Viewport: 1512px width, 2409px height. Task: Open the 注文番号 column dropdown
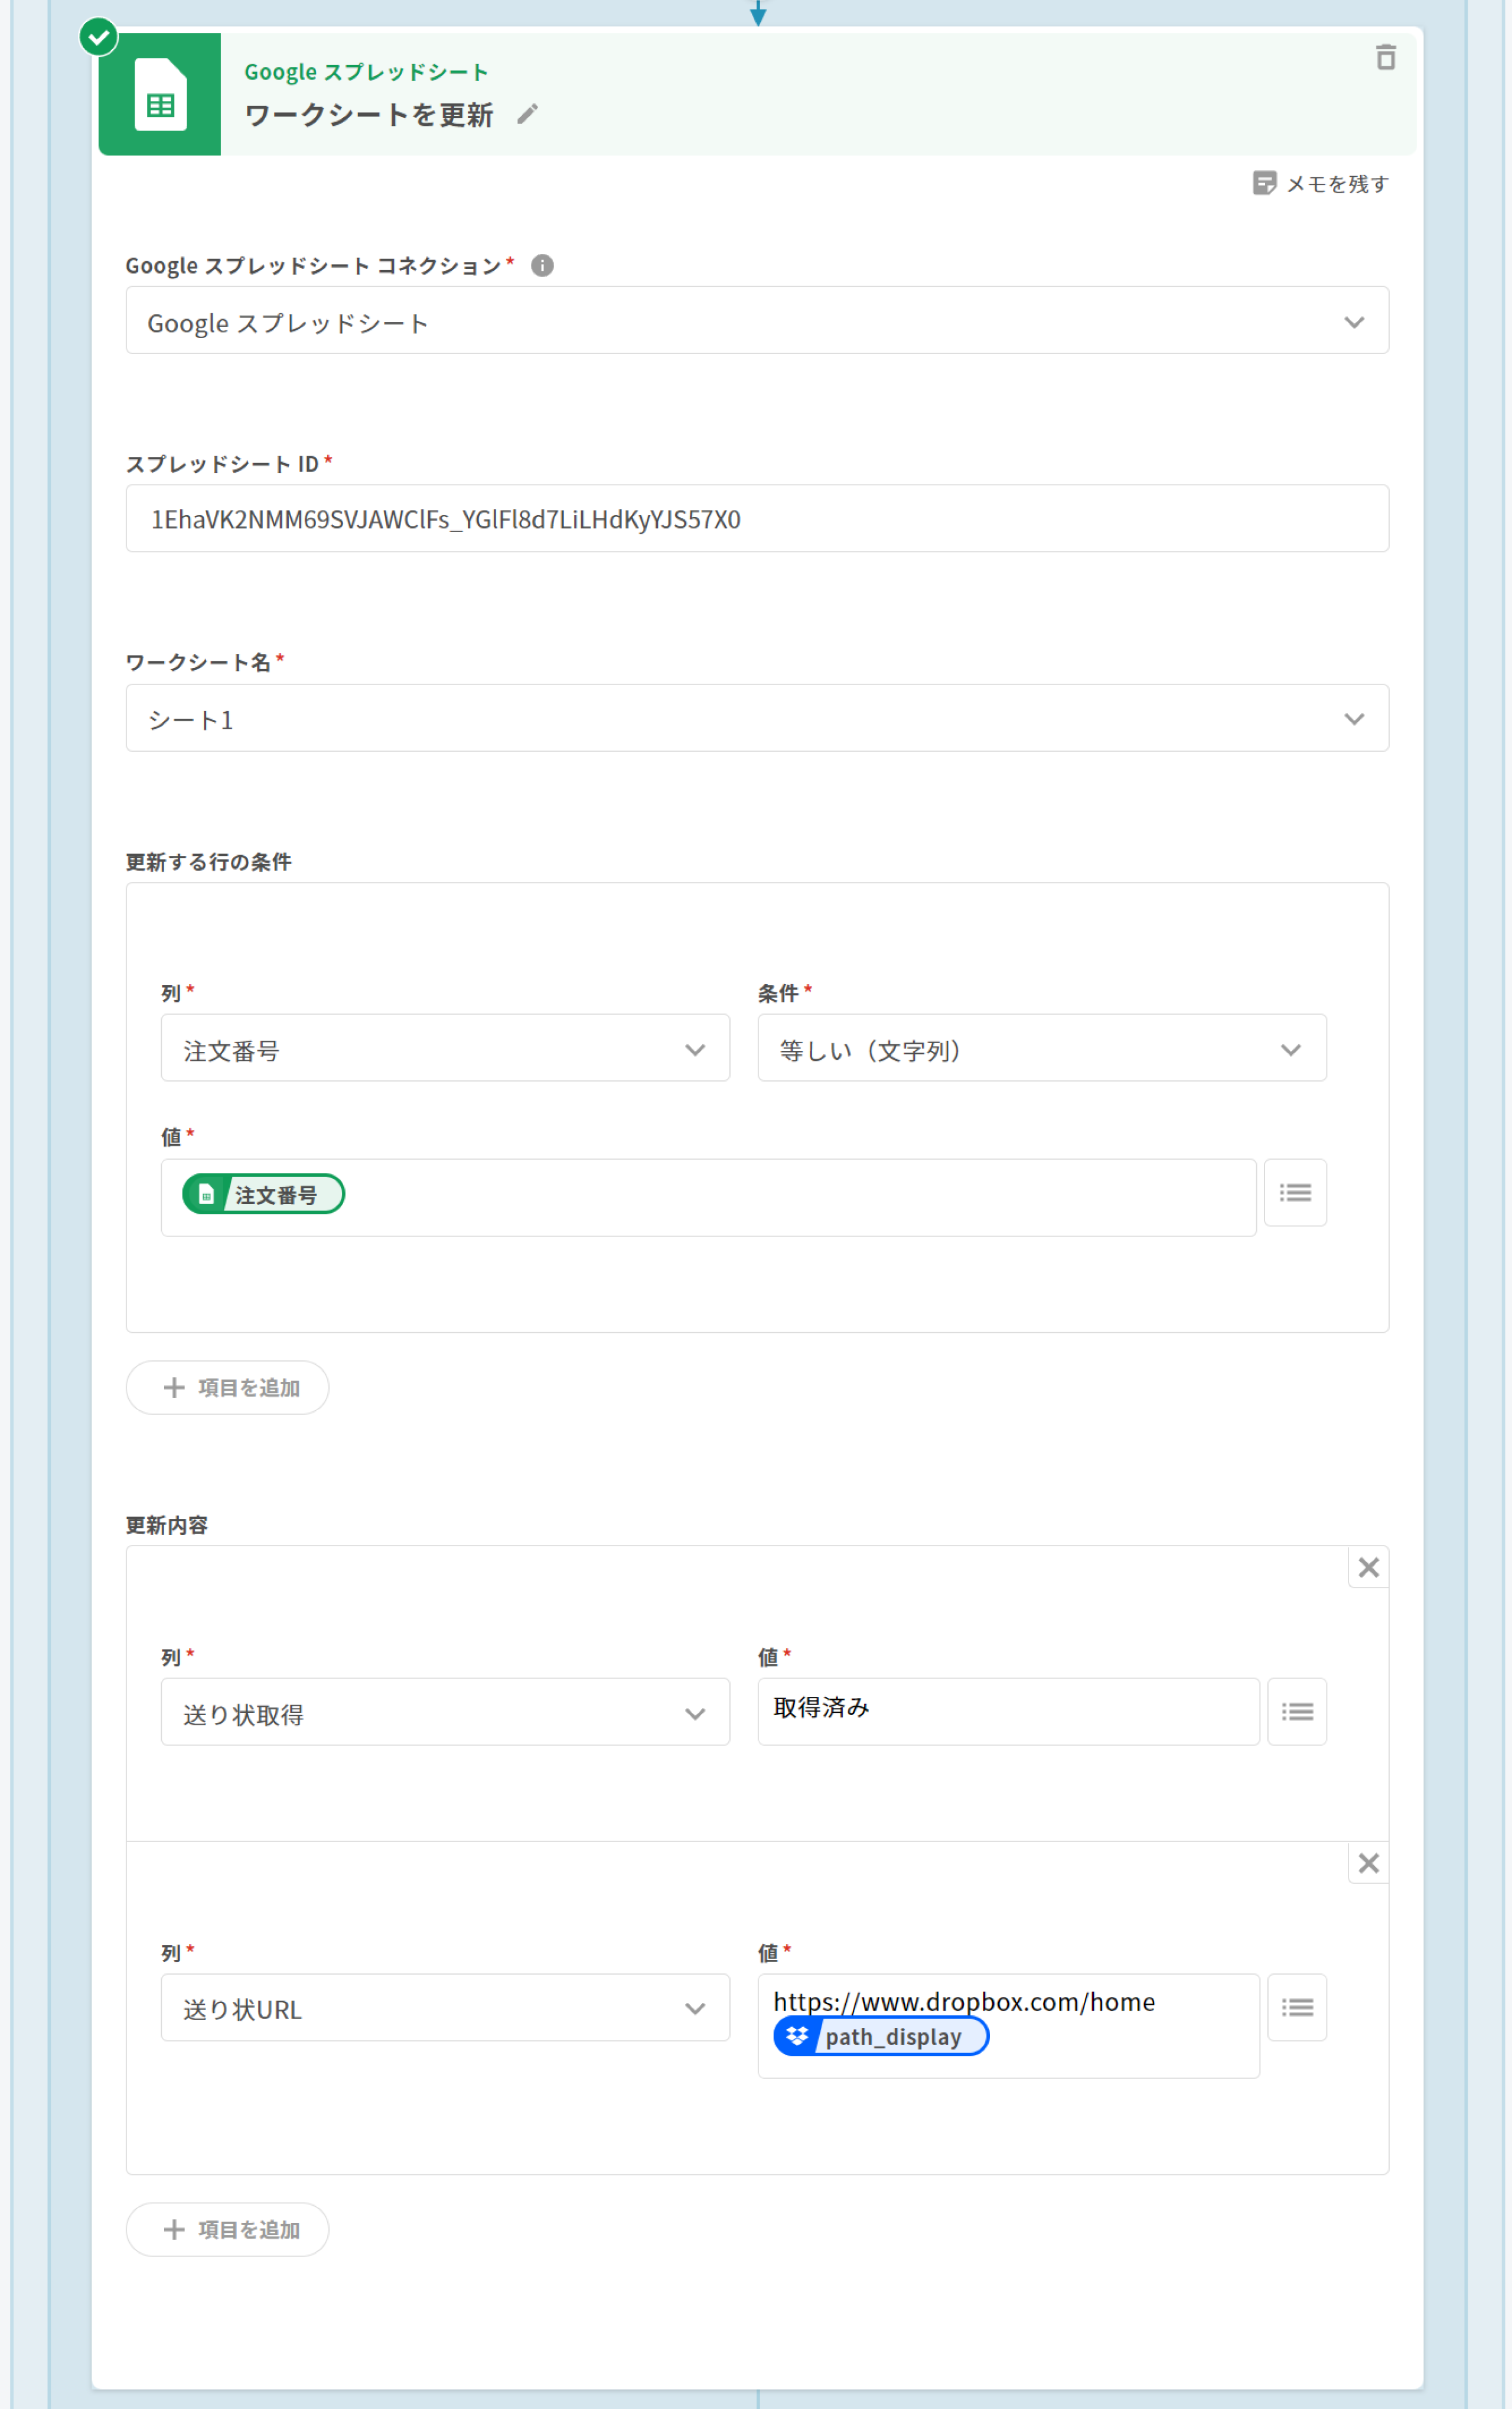pyautogui.click(x=445, y=1048)
